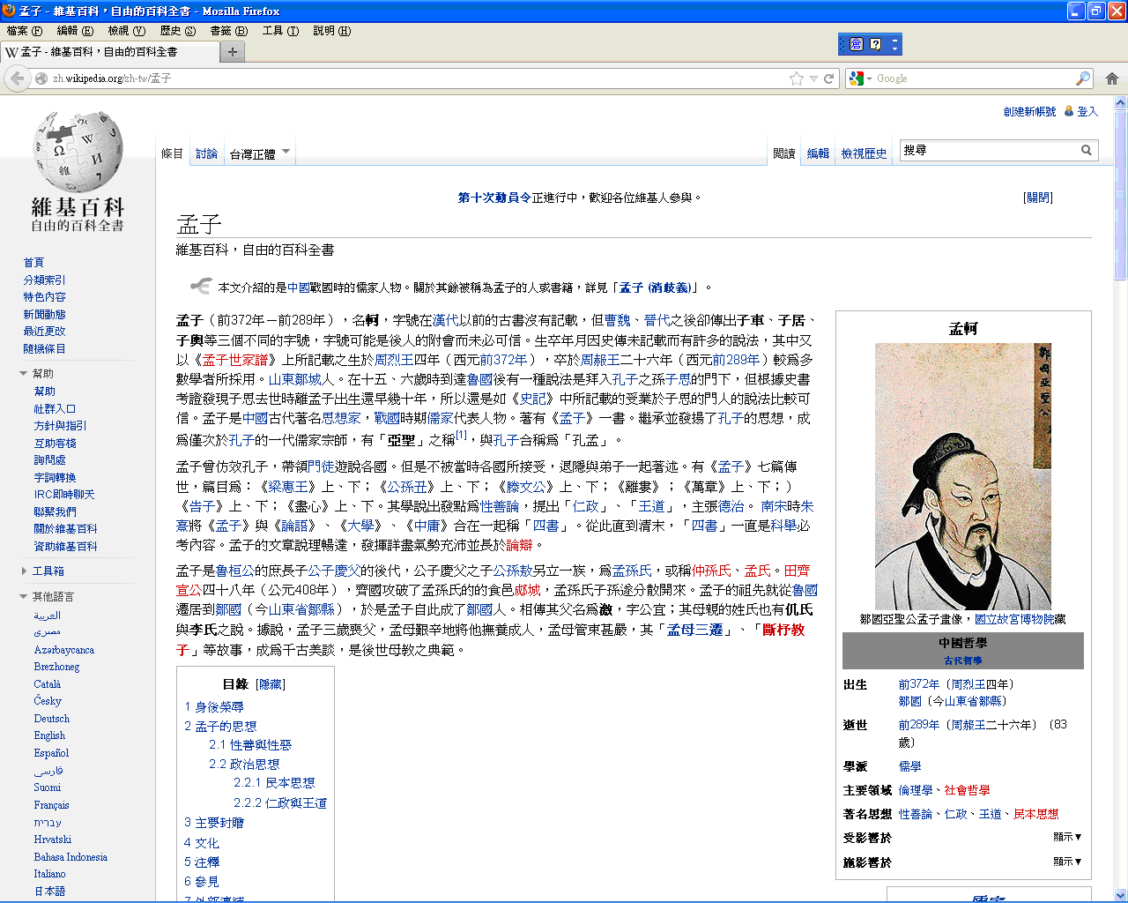The height and width of the screenshot is (903, 1128).
Task: Click the 國立故宮博物院 caption link
Action: 1014,619
